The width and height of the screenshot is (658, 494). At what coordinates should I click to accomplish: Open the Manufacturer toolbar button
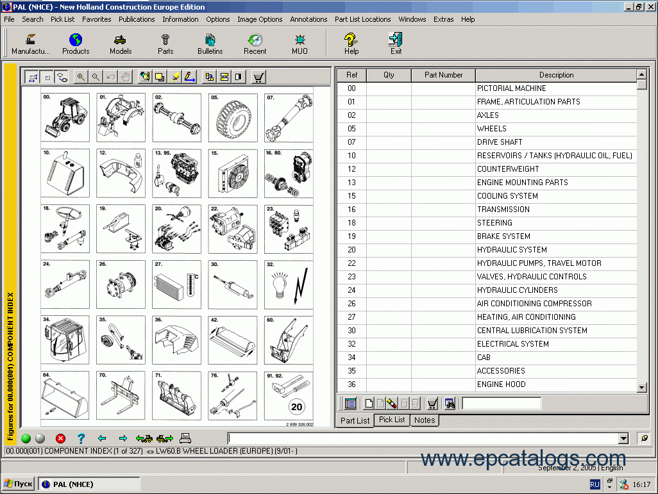pos(30,44)
